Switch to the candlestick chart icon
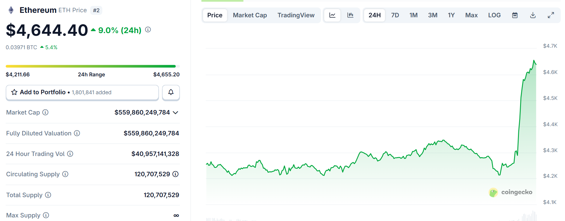Image resolution: width=565 pixels, height=221 pixels. pyautogui.click(x=350, y=15)
